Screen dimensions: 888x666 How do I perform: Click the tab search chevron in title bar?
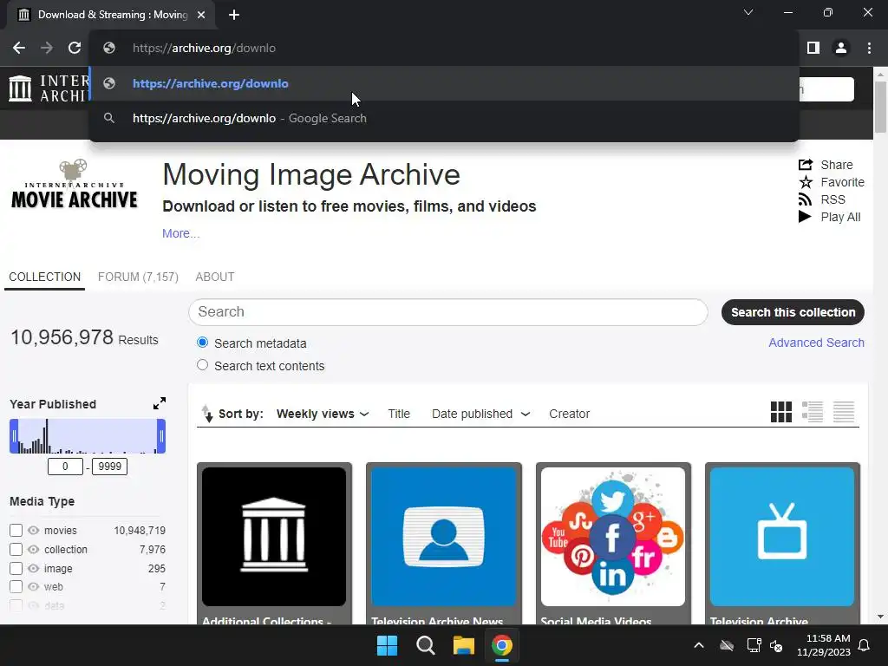tap(748, 12)
